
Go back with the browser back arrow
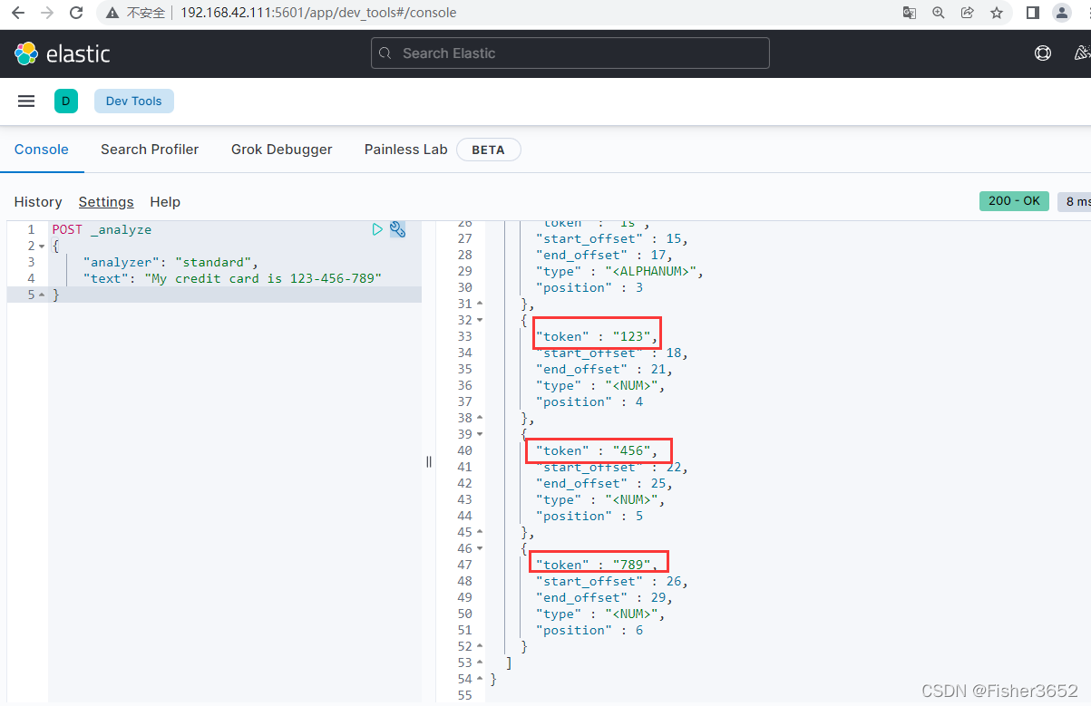pos(17,13)
